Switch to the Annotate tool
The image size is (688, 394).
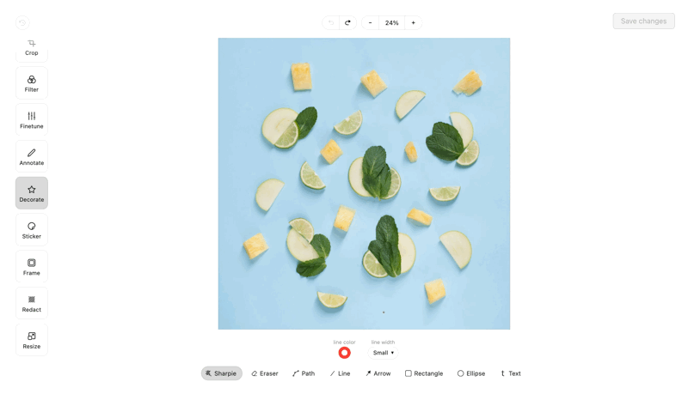(x=32, y=156)
